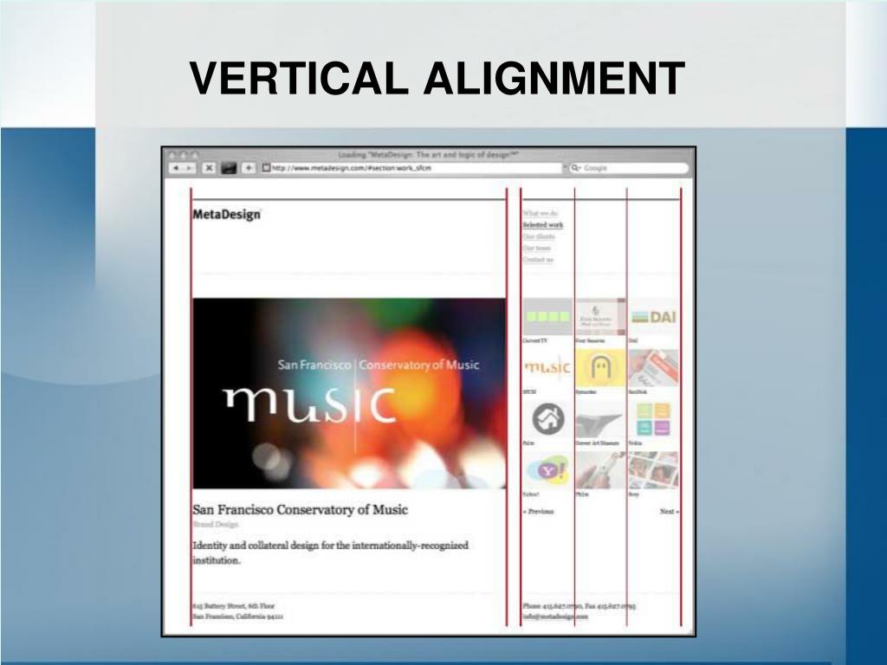Select the Sony photo collage thumbnail

point(653,470)
